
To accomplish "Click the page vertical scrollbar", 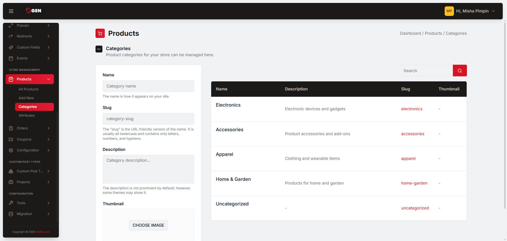I will tap(505, 116).
